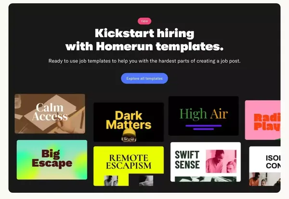Open the pink Radical Play template card
The height and width of the screenshot is (199, 289).
263,120
